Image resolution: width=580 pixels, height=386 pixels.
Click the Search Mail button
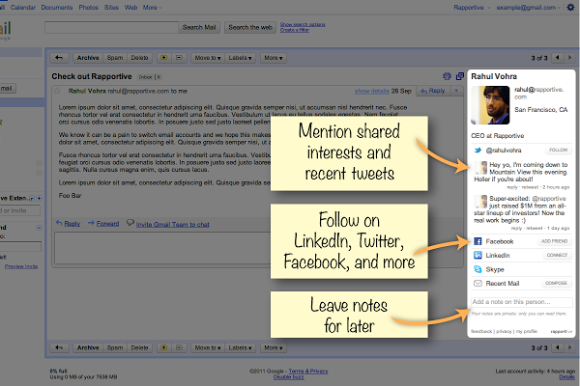(x=199, y=27)
